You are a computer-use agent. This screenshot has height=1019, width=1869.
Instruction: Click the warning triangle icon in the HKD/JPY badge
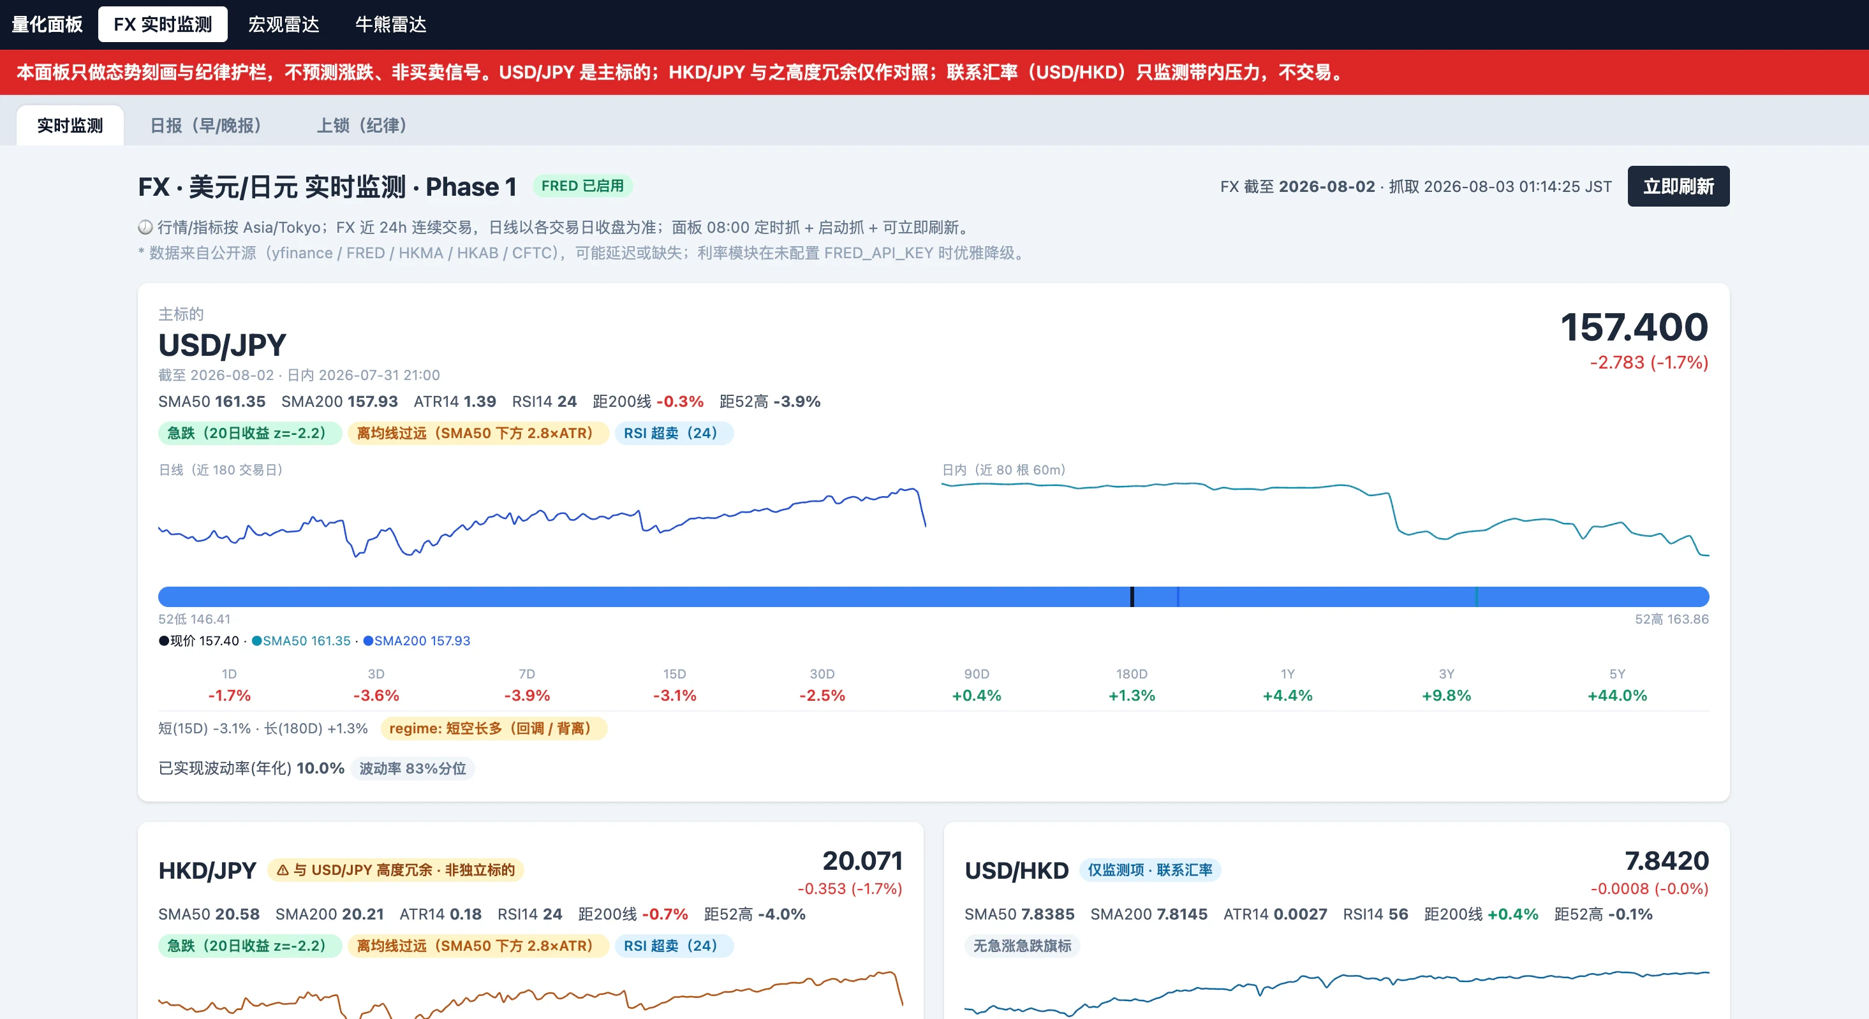283,870
